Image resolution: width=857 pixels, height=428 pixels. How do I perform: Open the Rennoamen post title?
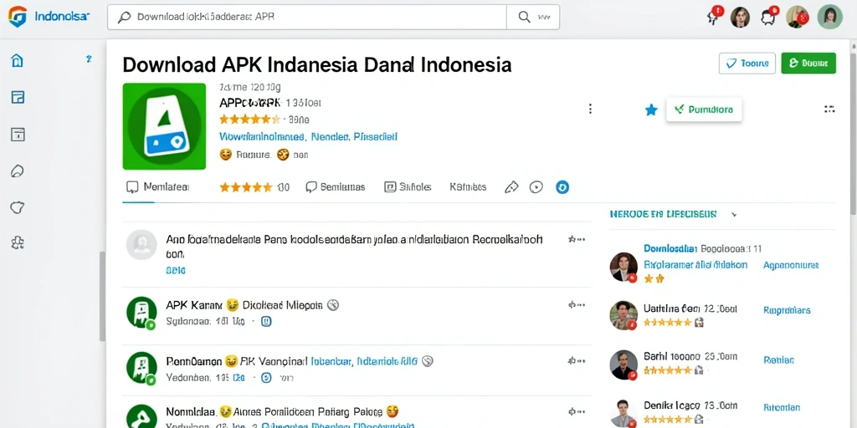[x=292, y=361]
